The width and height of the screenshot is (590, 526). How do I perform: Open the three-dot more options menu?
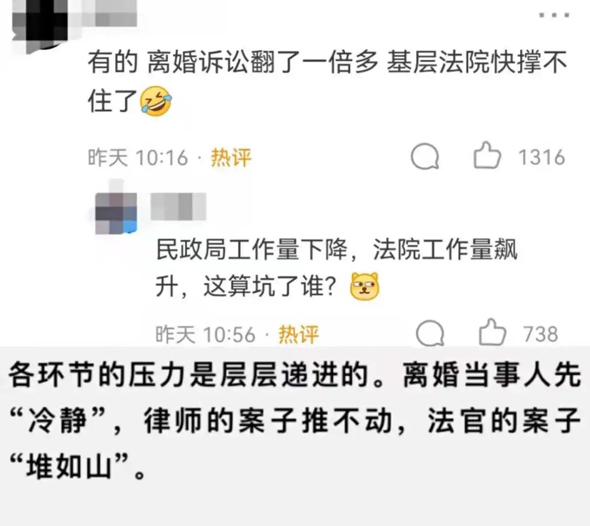point(554,15)
